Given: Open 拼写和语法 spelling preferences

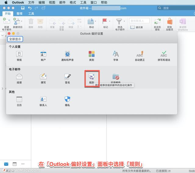Looking at the screenshot, I should pyautogui.click(x=164, y=56).
